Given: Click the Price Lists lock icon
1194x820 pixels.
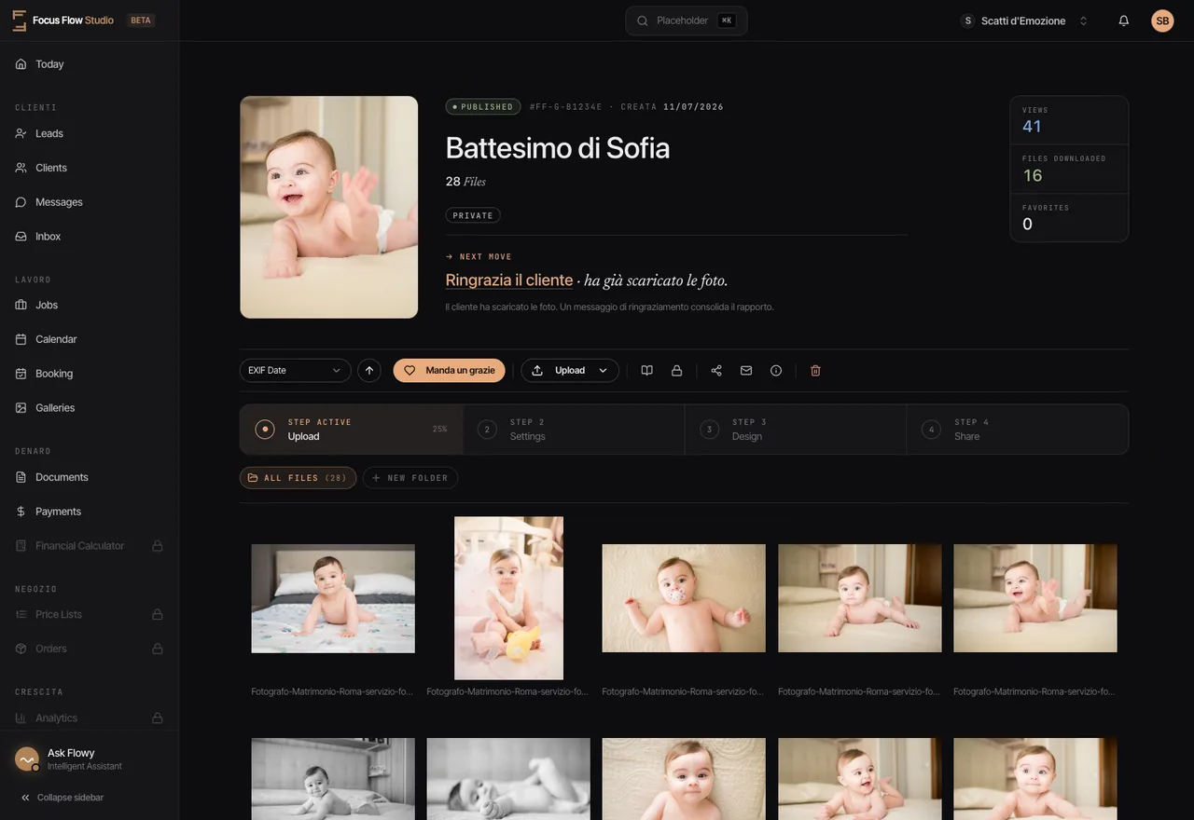Looking at the screenshot, I should 158,614.
